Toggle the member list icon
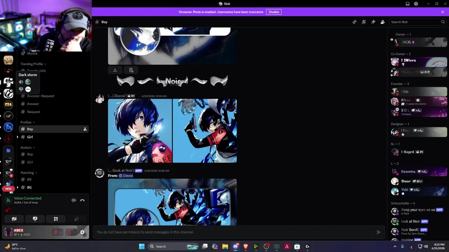Viewport: 449px width, 252px height. [383, 22]
